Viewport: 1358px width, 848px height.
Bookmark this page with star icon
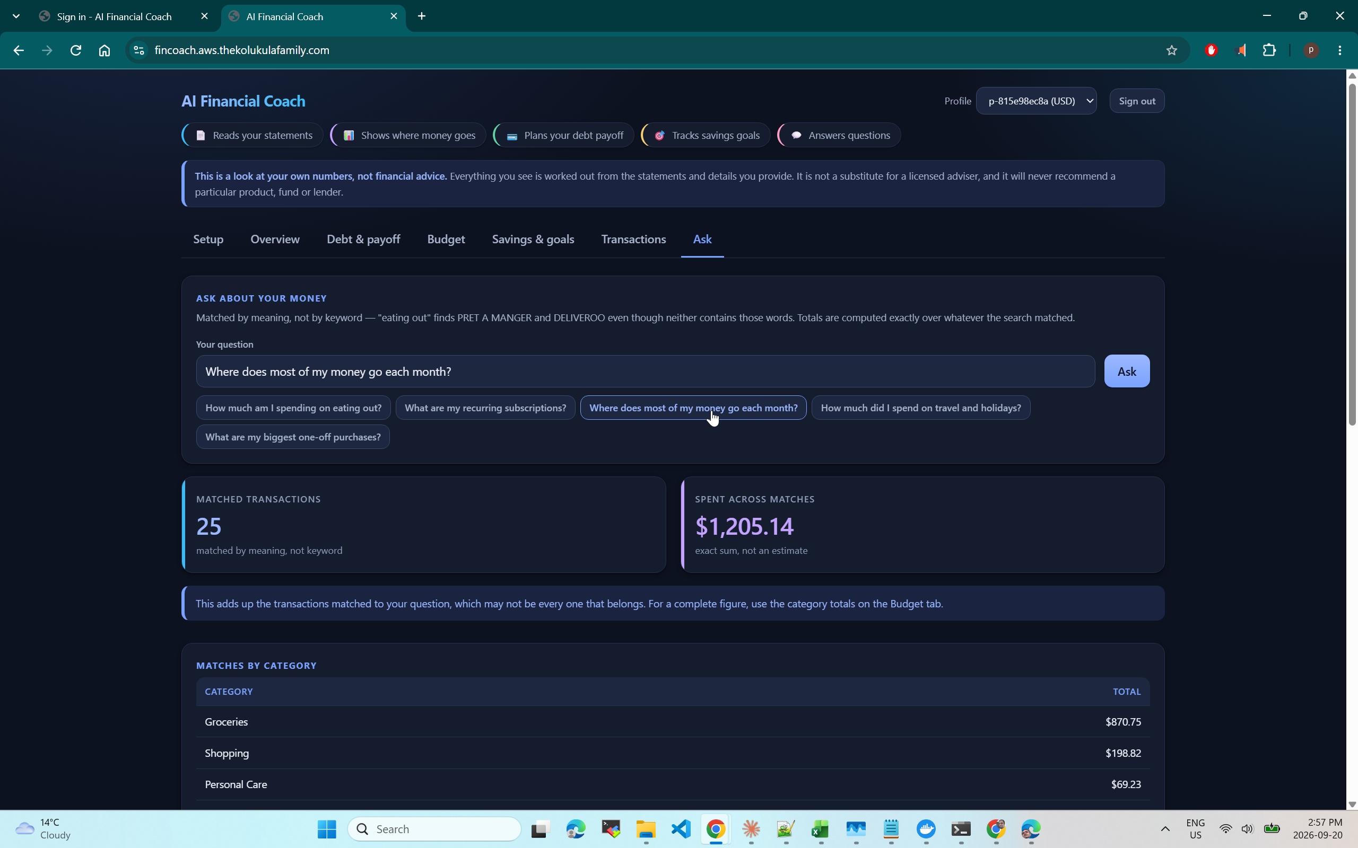[x=1172, y=50]
